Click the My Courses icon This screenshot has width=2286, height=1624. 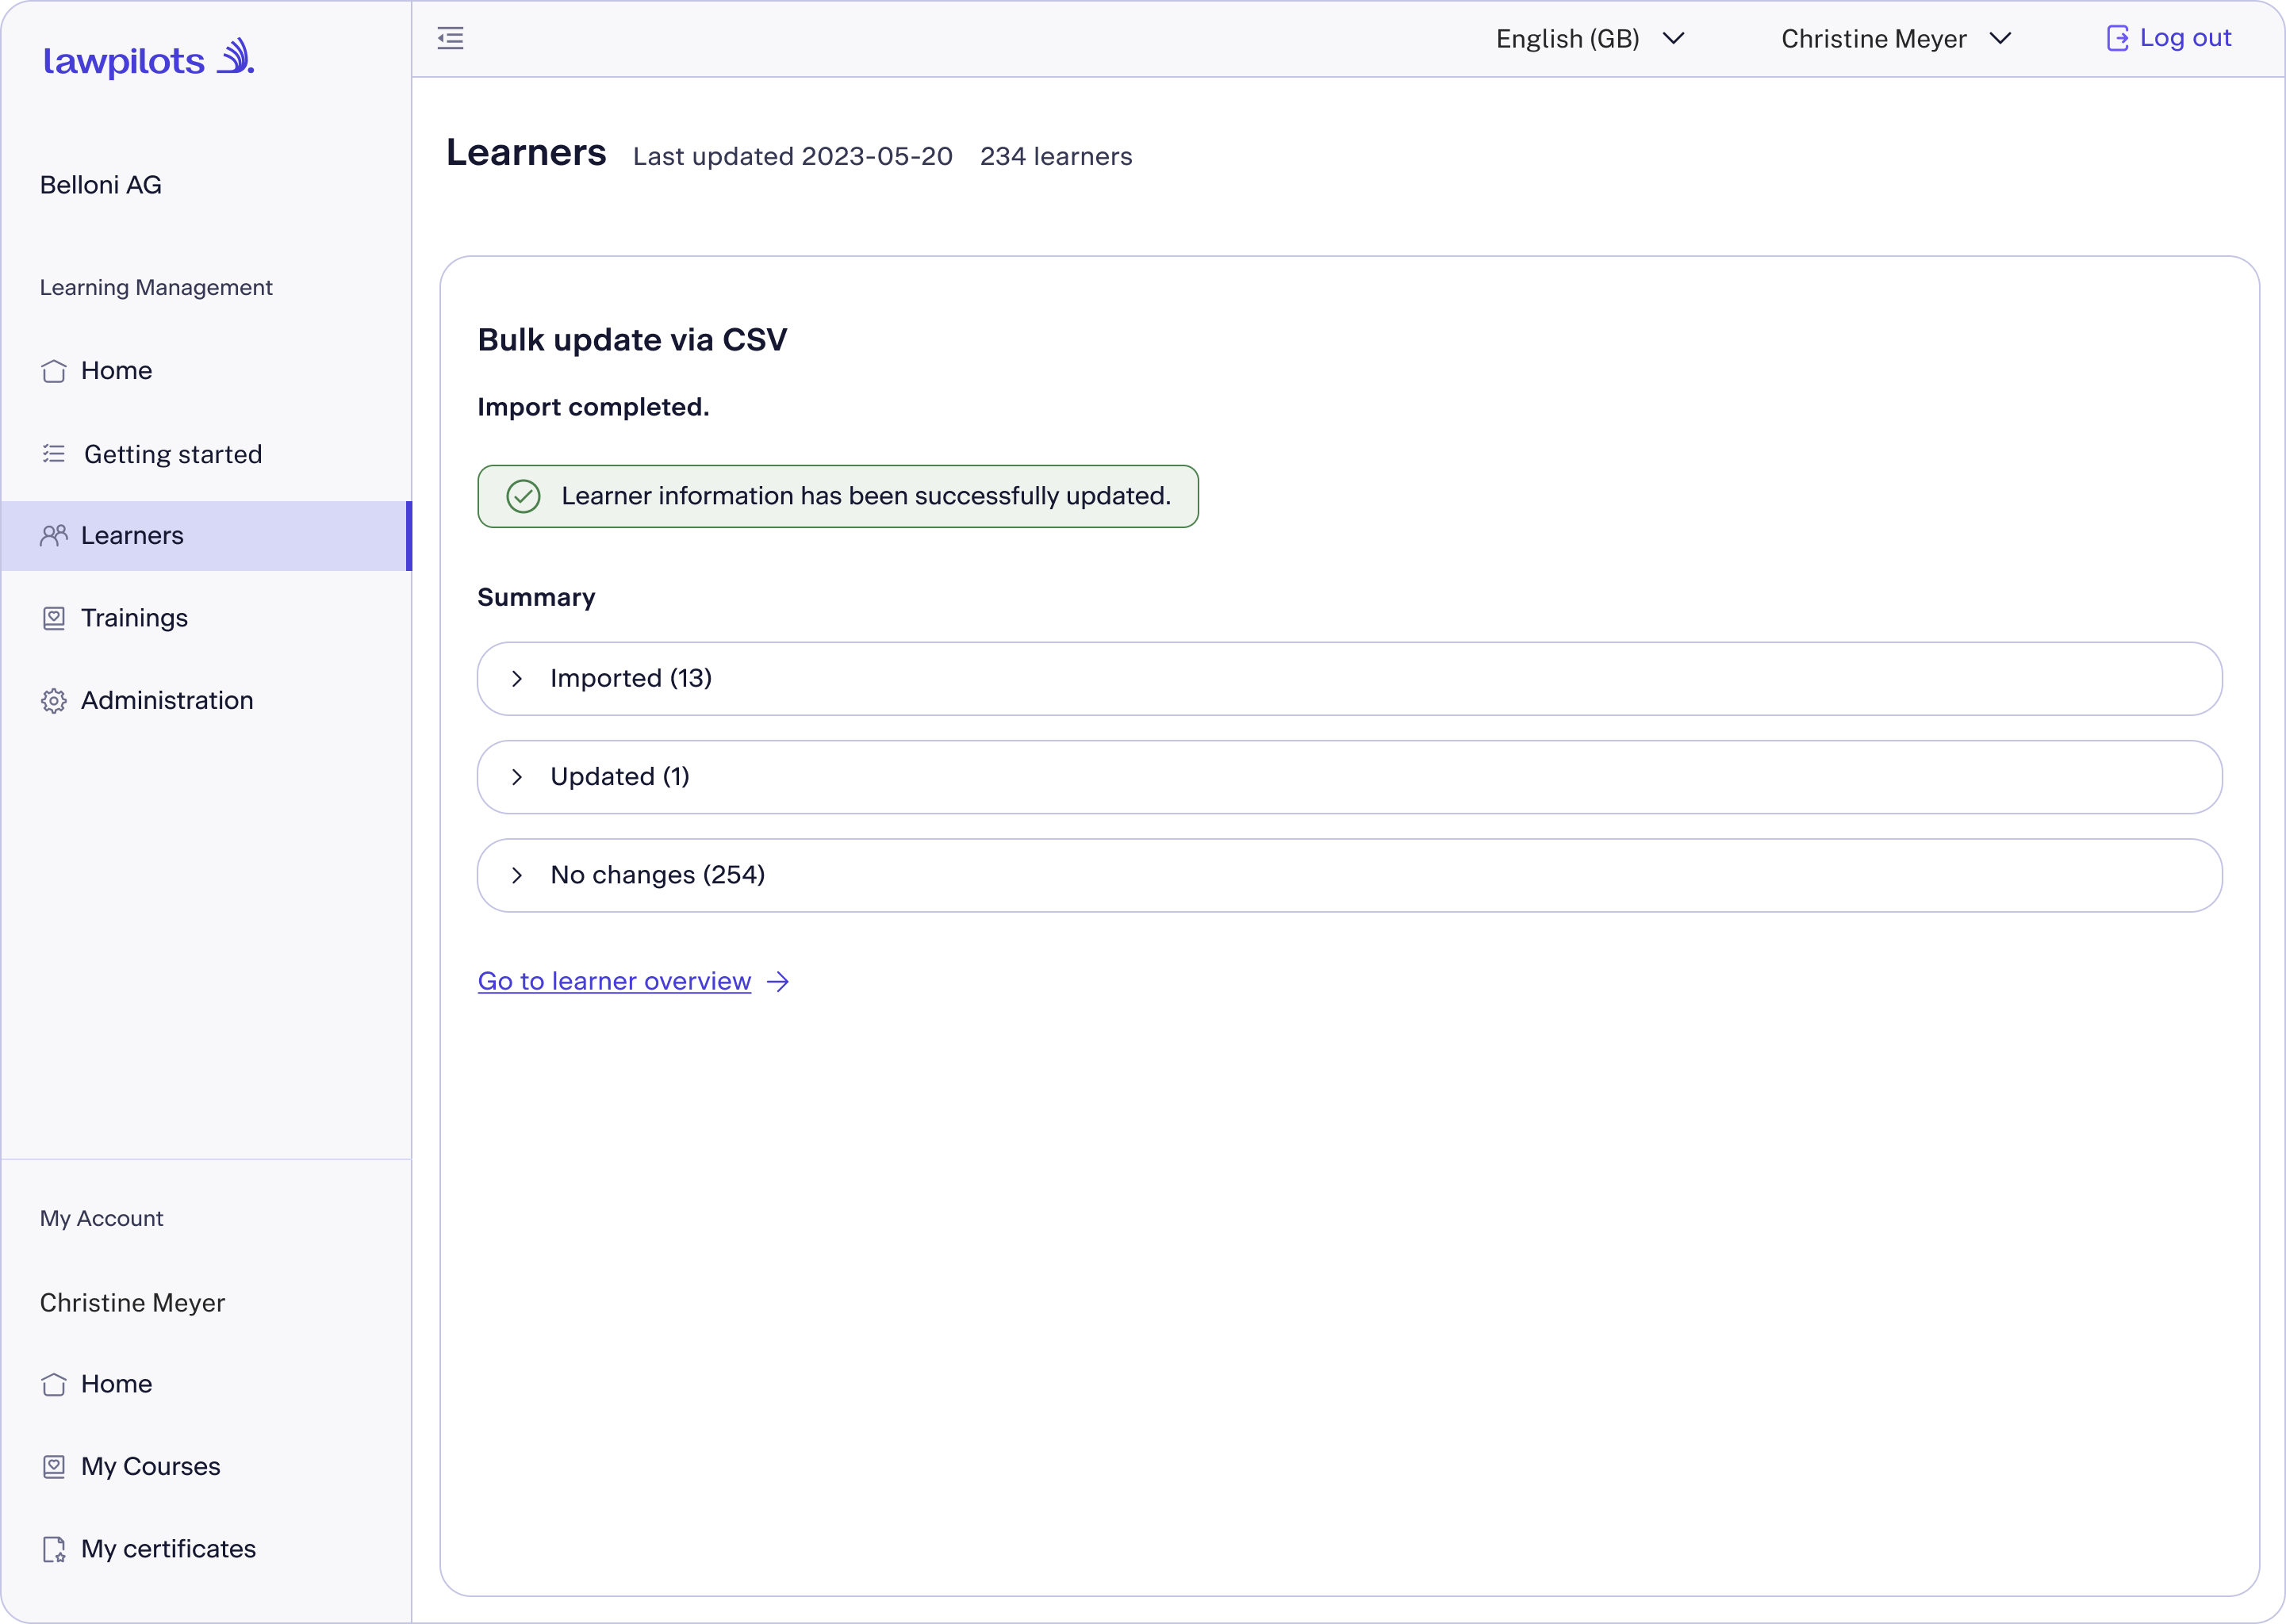coord(54,1467)
